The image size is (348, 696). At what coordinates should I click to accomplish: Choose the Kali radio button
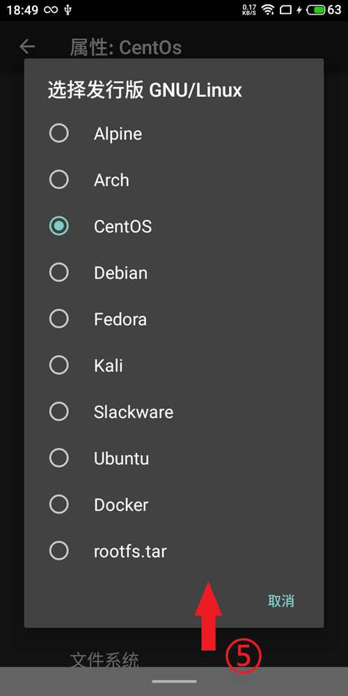58,365
